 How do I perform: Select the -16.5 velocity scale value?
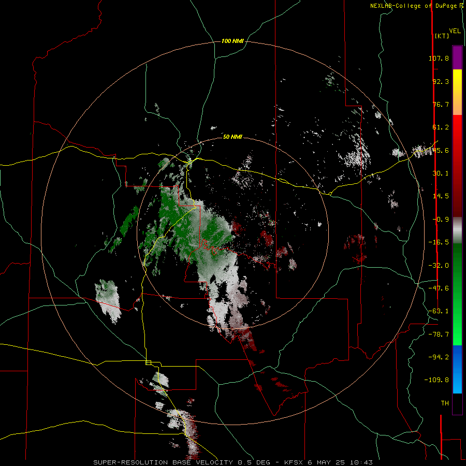coord(439,242)
